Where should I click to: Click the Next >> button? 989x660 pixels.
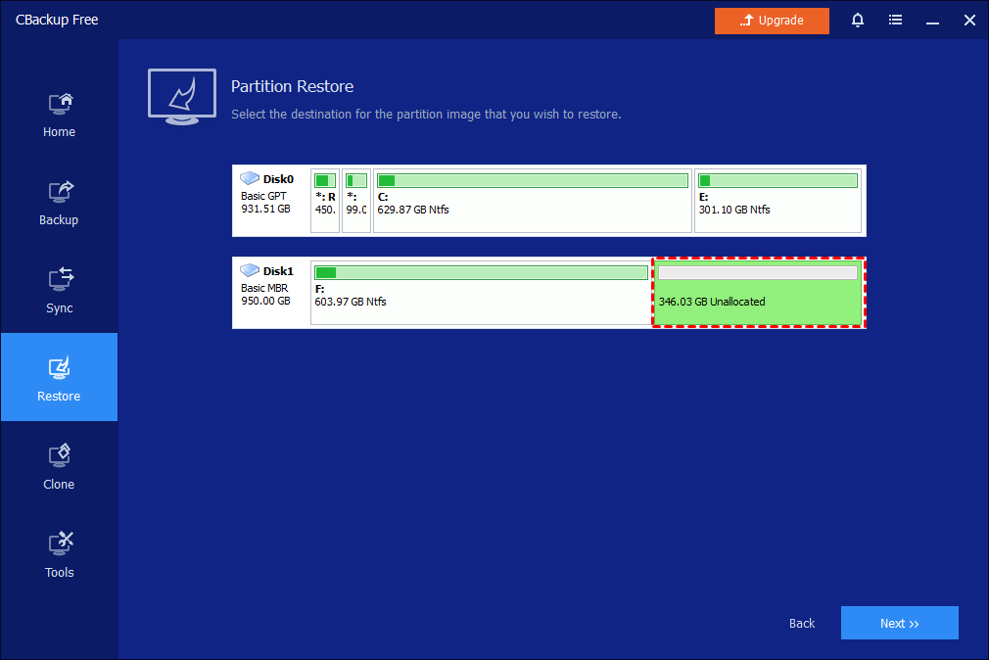[899, 623]
